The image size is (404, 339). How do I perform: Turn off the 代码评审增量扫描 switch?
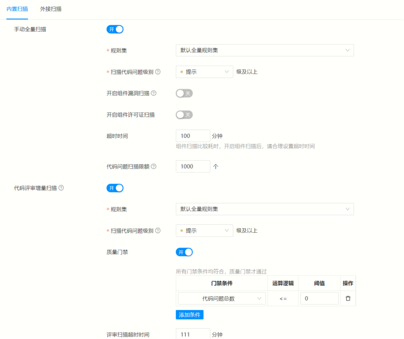pyautogui.click(x=115, y=188)
